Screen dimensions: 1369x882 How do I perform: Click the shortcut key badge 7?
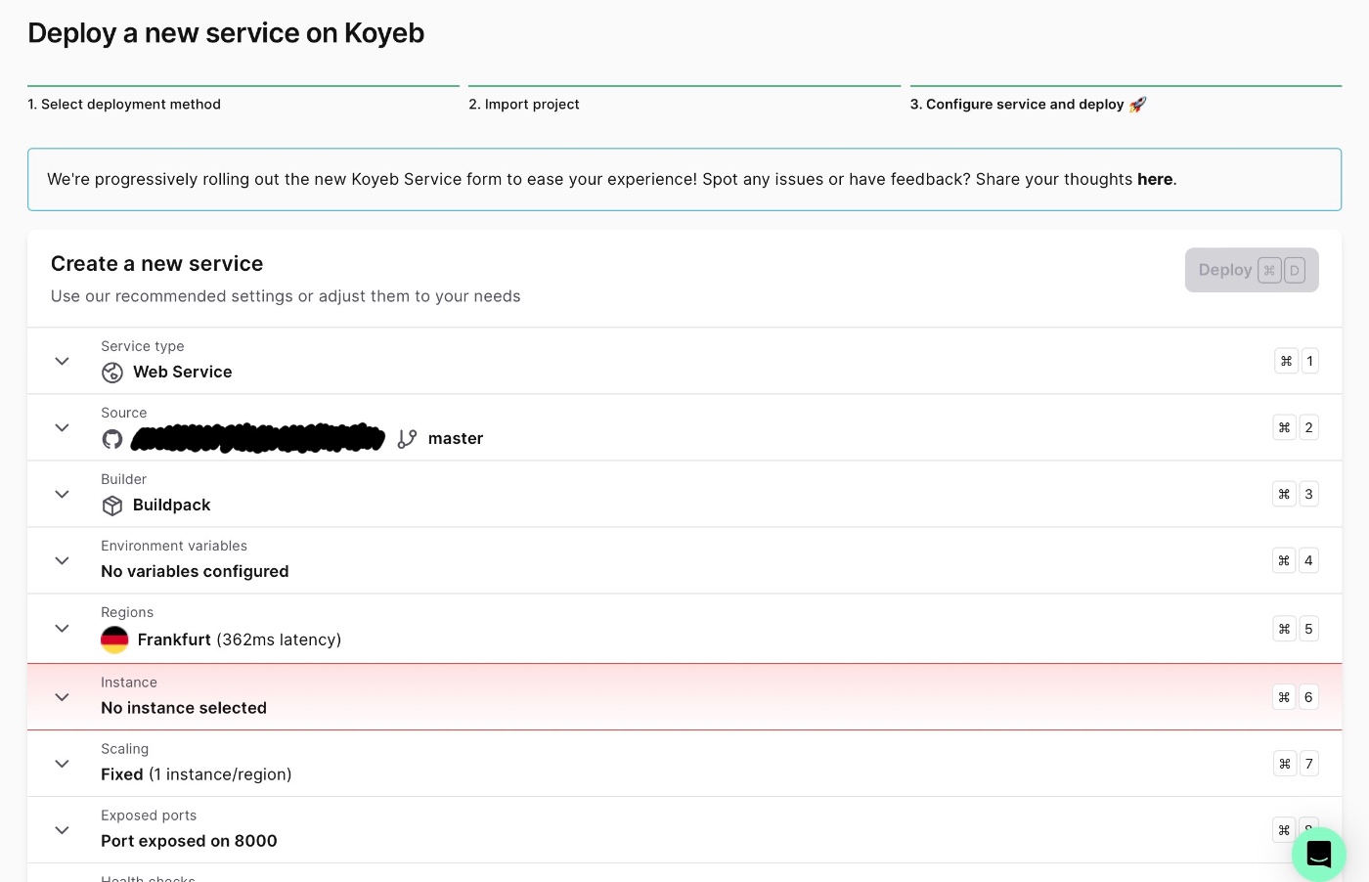point(1309,764)
